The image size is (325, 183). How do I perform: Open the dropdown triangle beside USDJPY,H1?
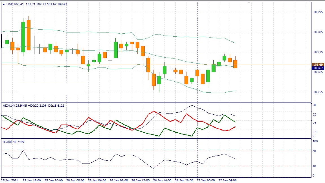[x=3, y=4]
